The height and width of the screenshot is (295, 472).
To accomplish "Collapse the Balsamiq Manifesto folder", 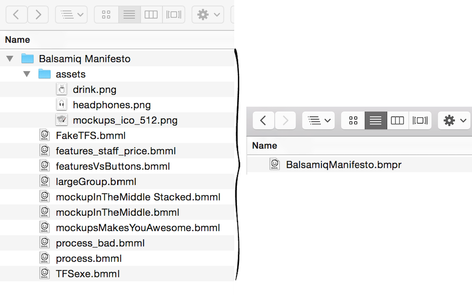I will coord(9,59).
